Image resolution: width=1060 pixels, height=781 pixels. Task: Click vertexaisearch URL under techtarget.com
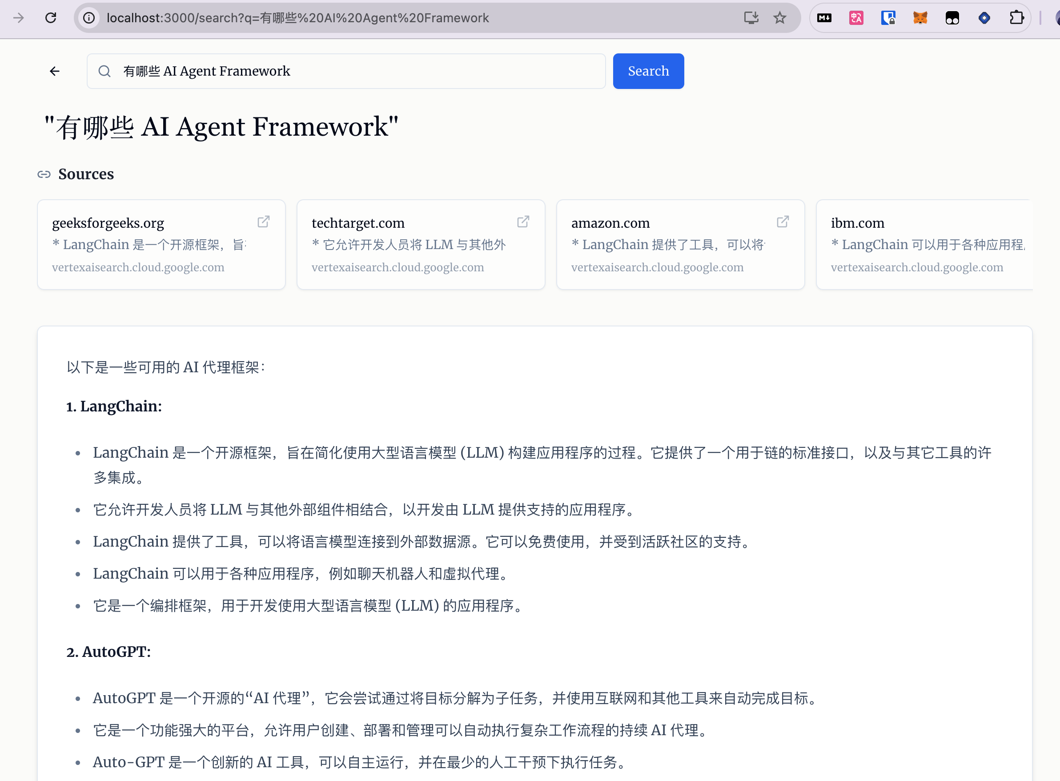[398, 267]
